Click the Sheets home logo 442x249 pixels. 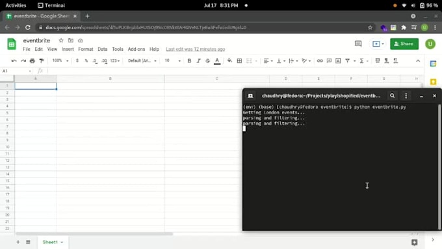12,44
